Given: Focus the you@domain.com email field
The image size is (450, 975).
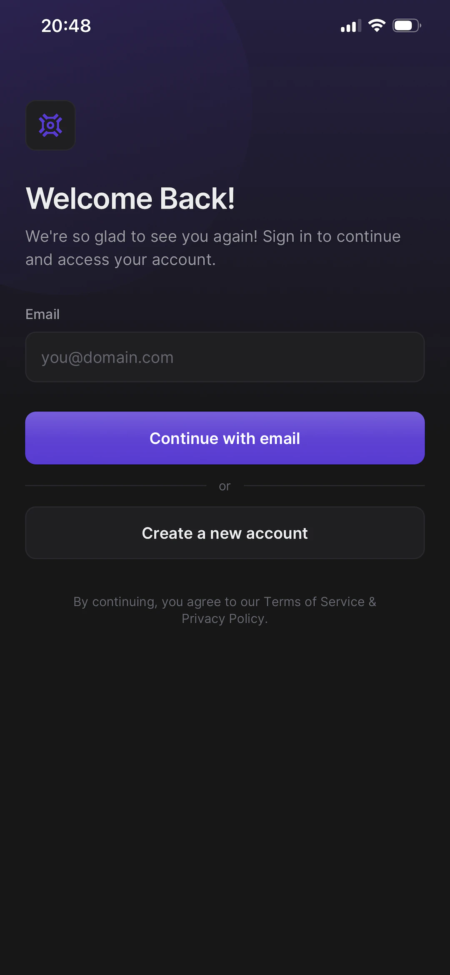Looking at the screenshot, I should click(x=225, y=357).
